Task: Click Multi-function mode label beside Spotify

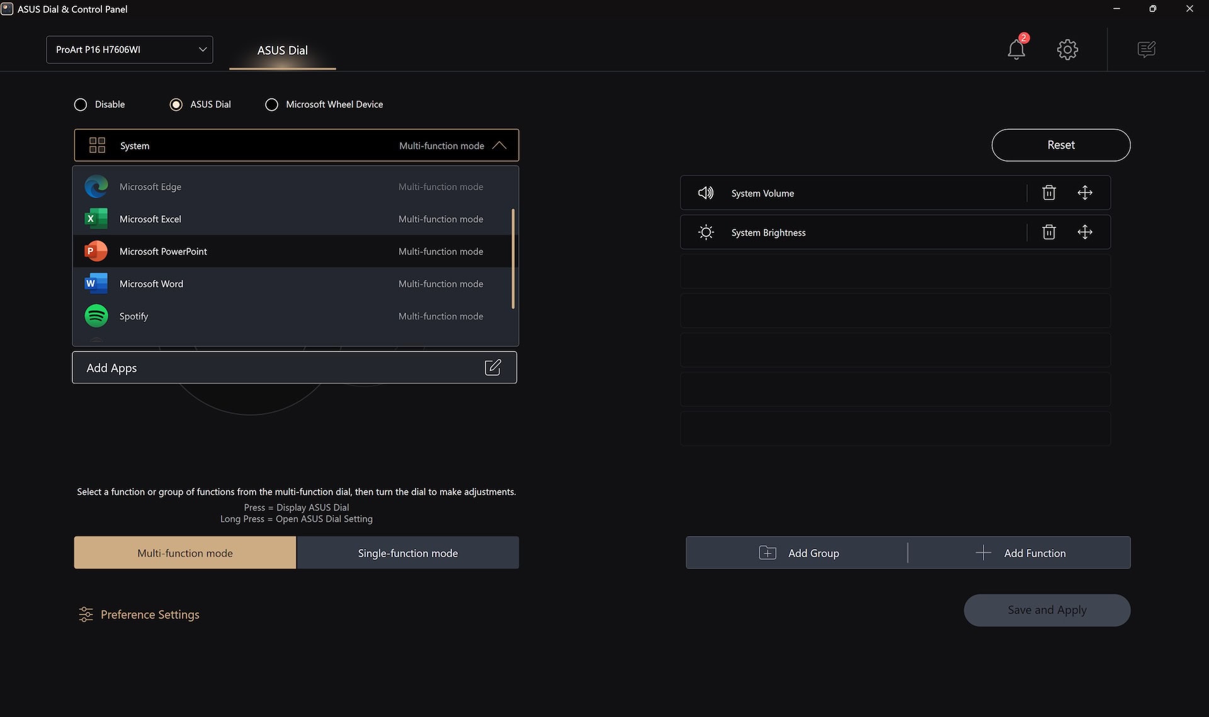Action: pyautogui.click(x=441, y=316)
